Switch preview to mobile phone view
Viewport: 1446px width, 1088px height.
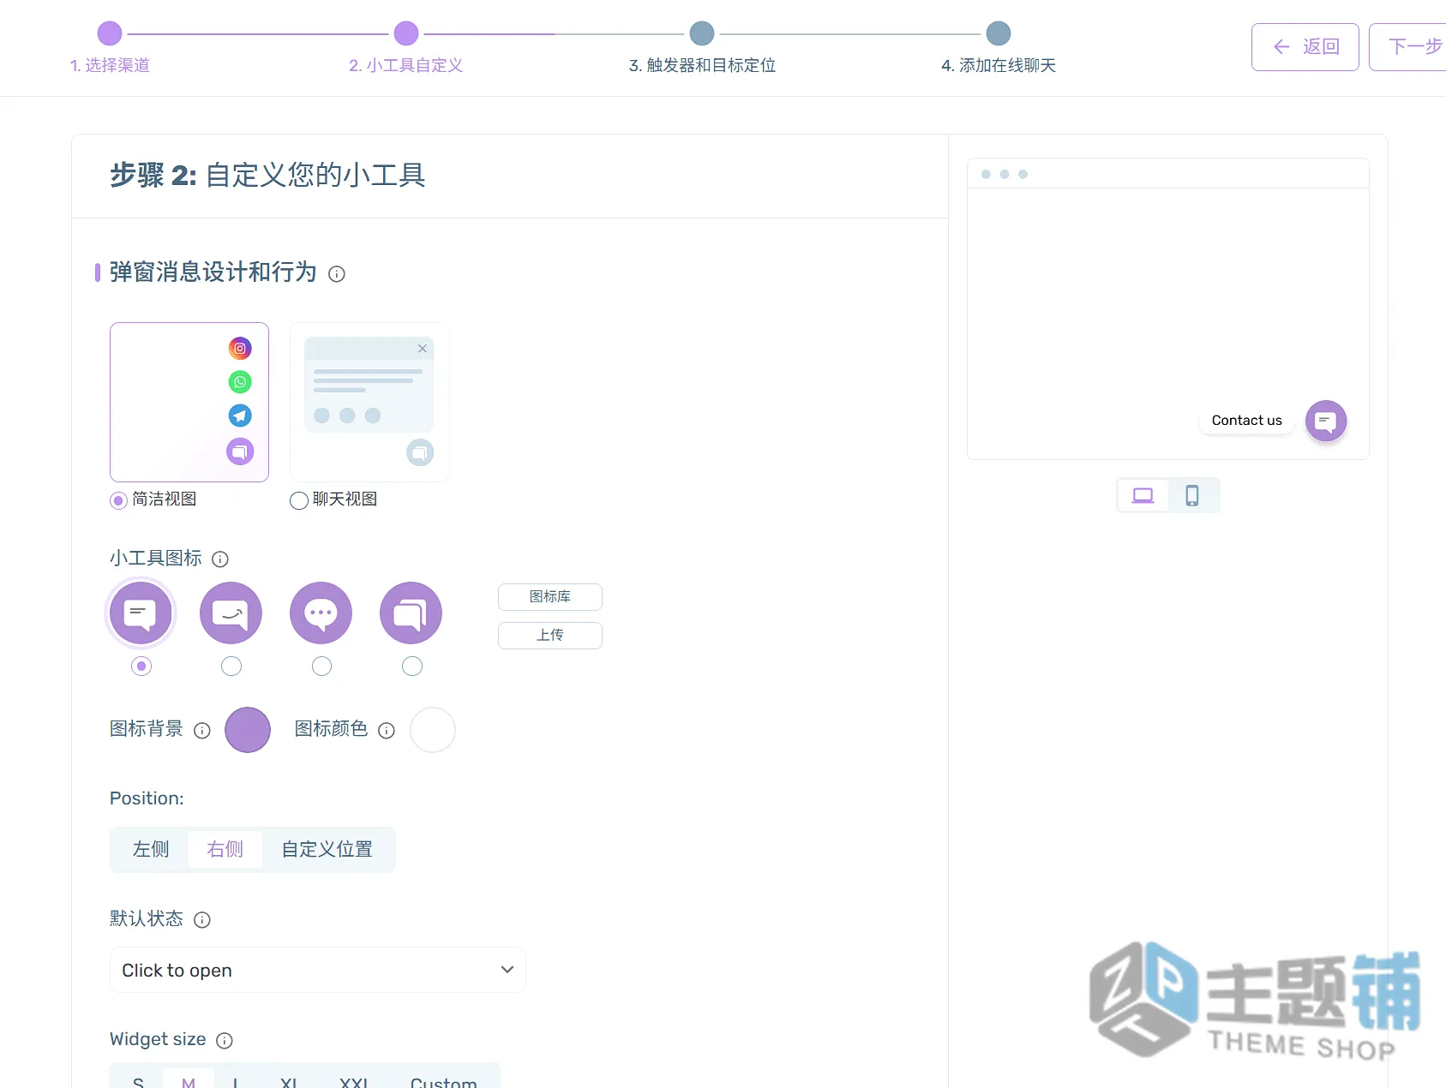point(1192,495)
